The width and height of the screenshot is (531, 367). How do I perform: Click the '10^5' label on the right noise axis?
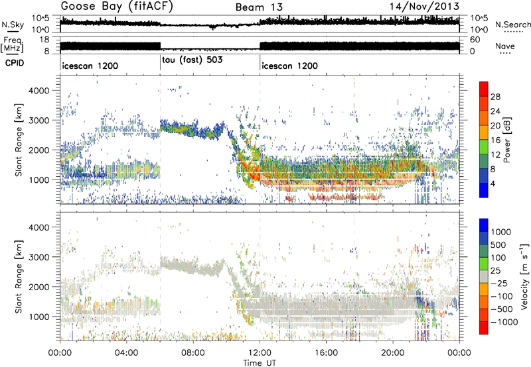click(479, 19)
